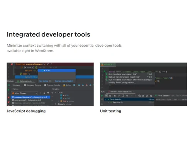Collapse the Local variables node
This screenshot has height=145, width=193.
tap(56, 92)
